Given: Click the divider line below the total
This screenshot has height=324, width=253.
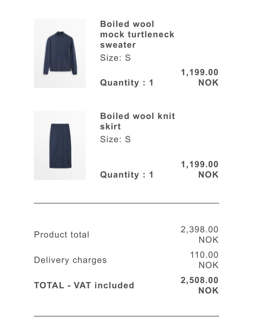Looking at the screenshot, I should tap(126, 316).
